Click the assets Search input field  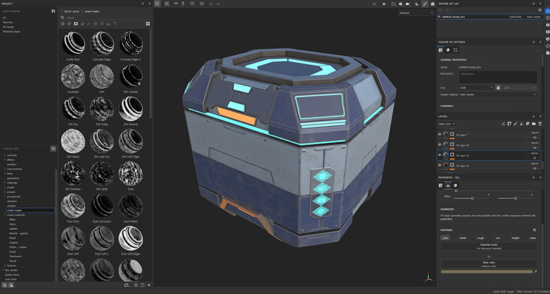106,18
